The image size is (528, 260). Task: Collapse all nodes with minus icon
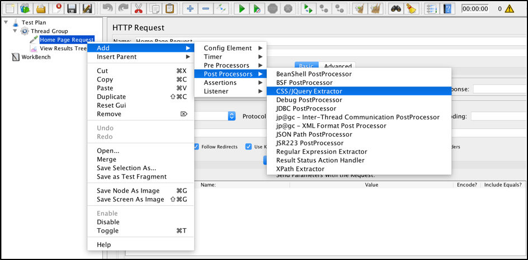pos(206,8)
